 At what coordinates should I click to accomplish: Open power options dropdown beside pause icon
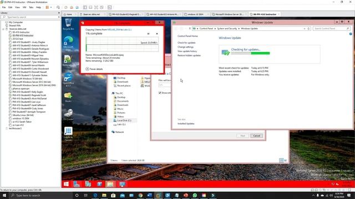coord(50,7)
